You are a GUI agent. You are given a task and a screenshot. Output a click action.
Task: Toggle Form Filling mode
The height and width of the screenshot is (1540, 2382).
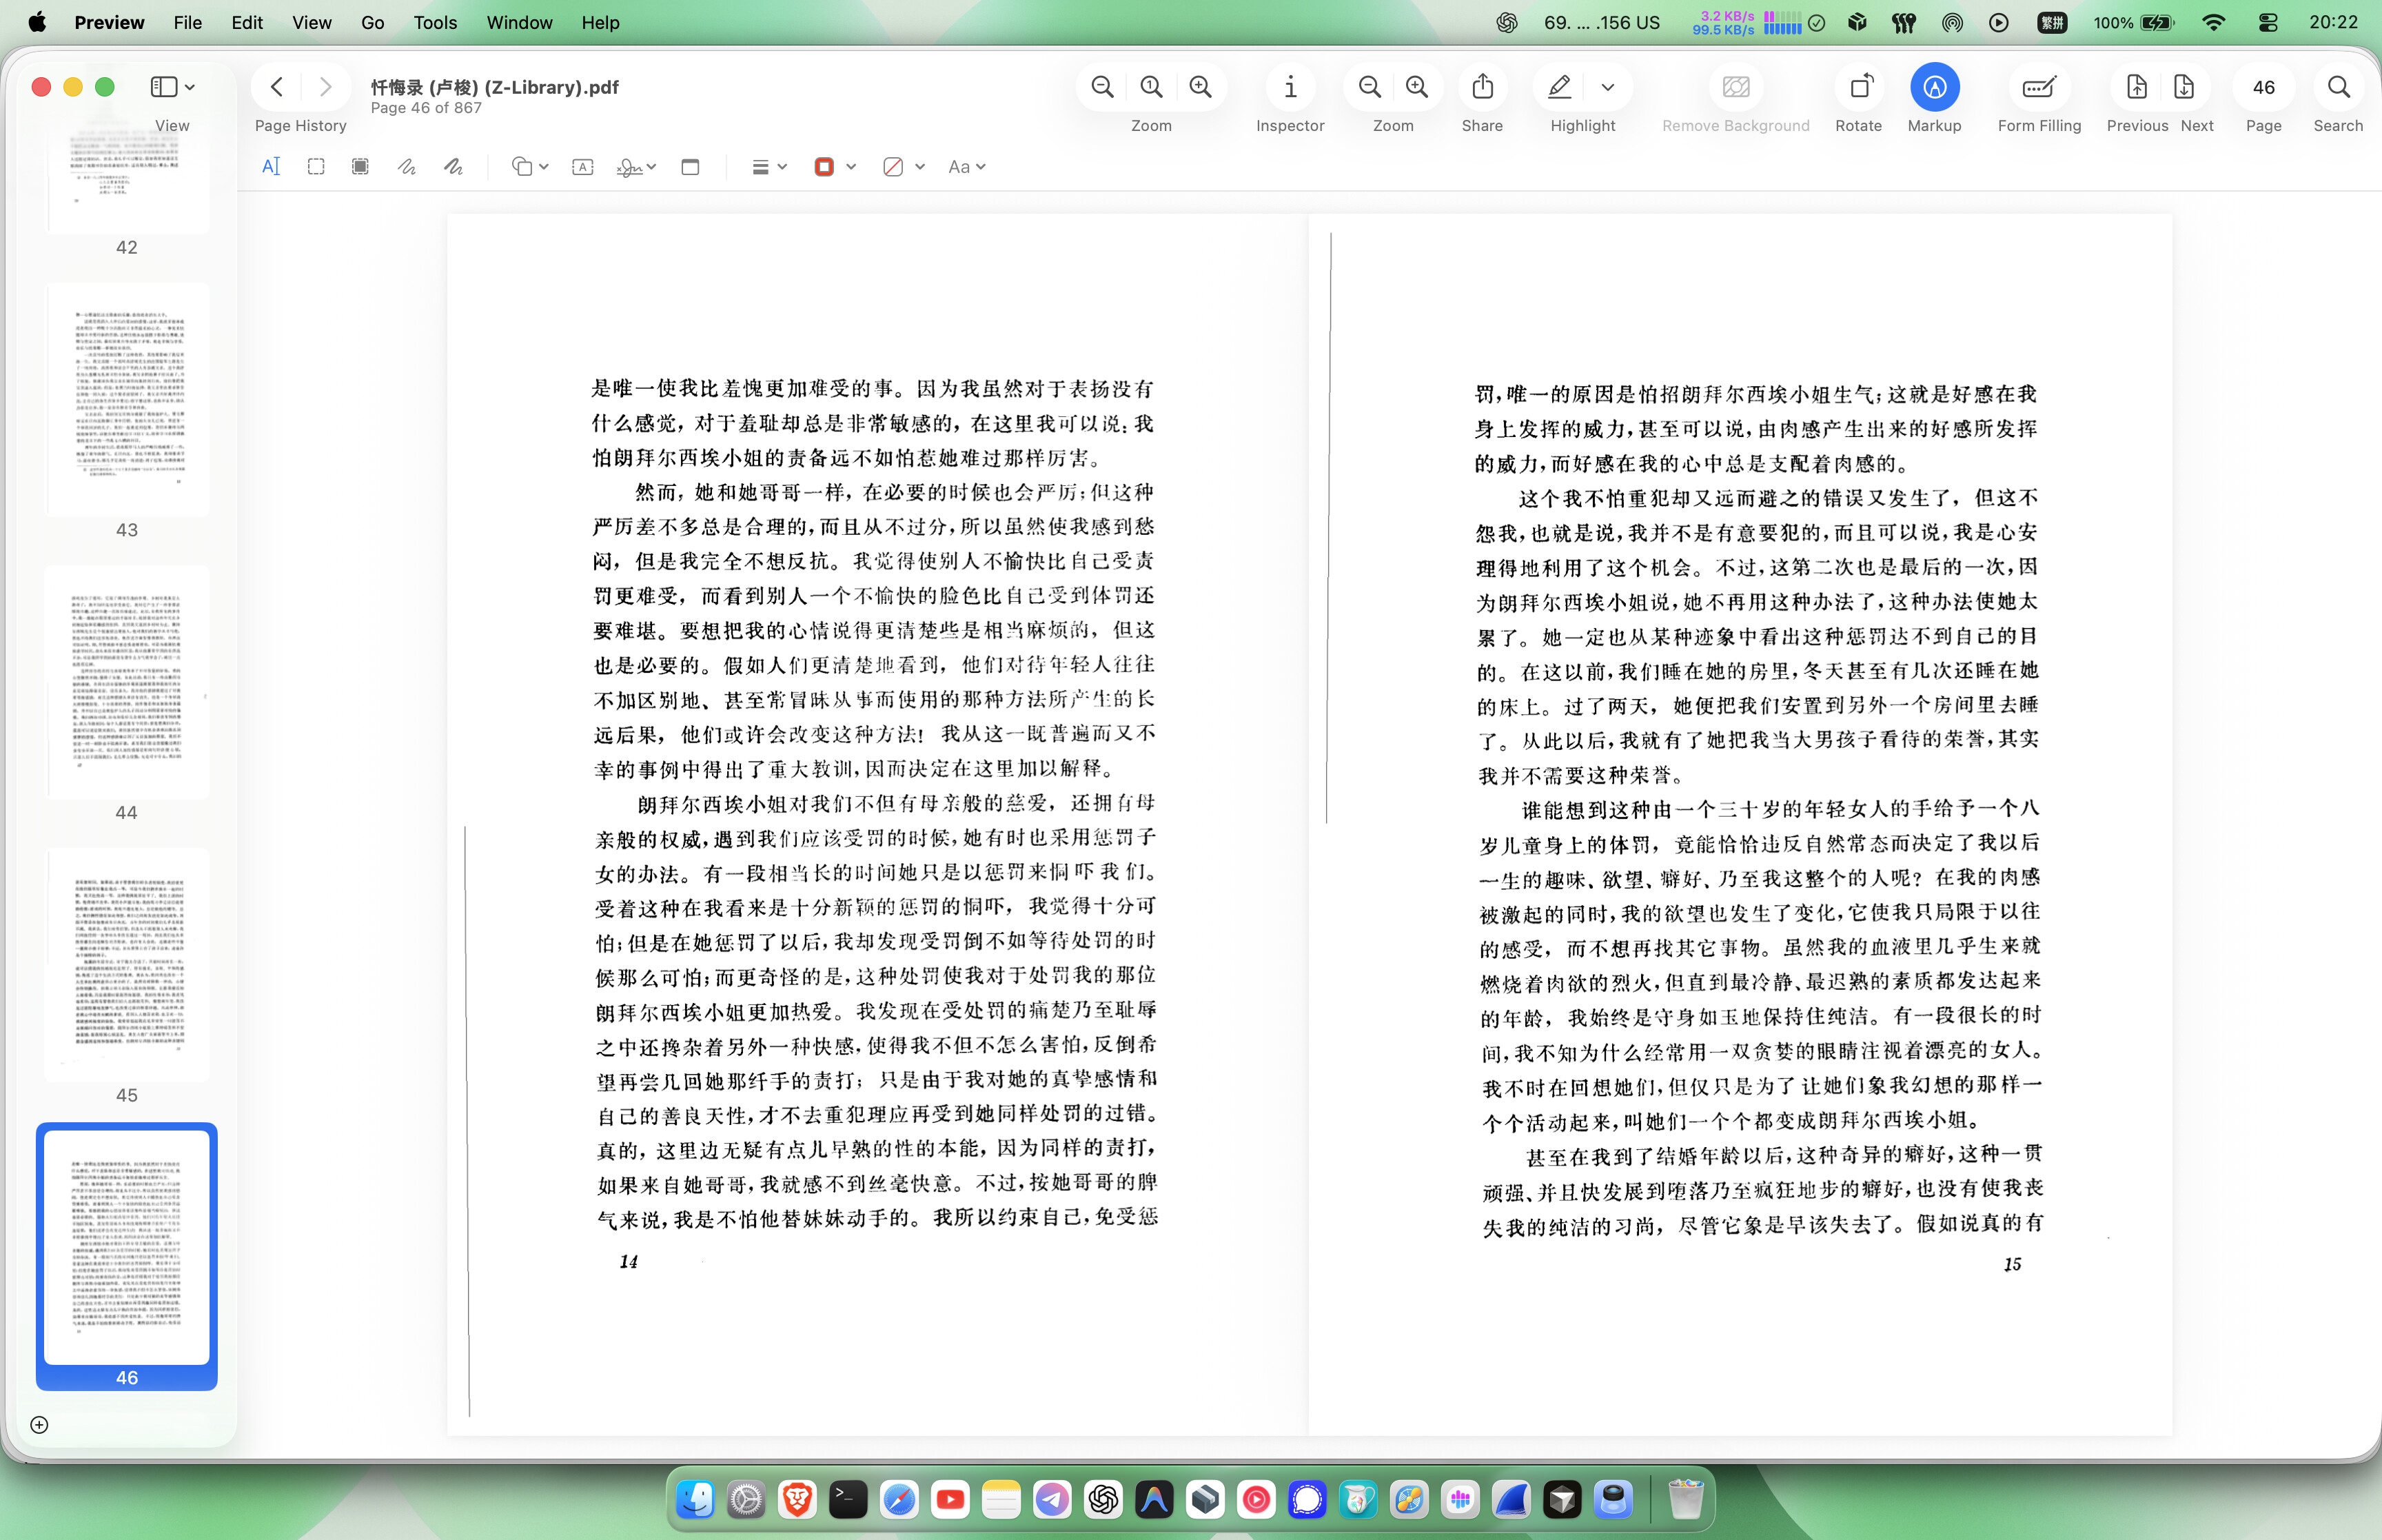pyautogui.click(x=2038, y=88)
